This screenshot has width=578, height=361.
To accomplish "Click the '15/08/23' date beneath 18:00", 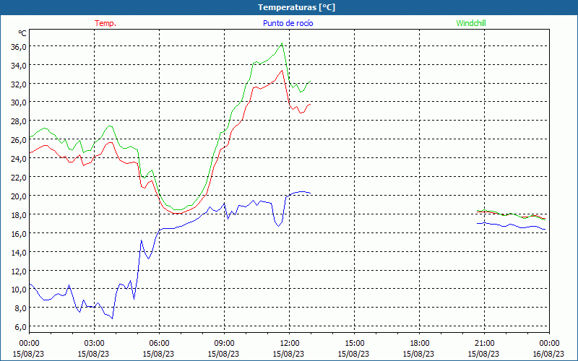I will point(419,354).
